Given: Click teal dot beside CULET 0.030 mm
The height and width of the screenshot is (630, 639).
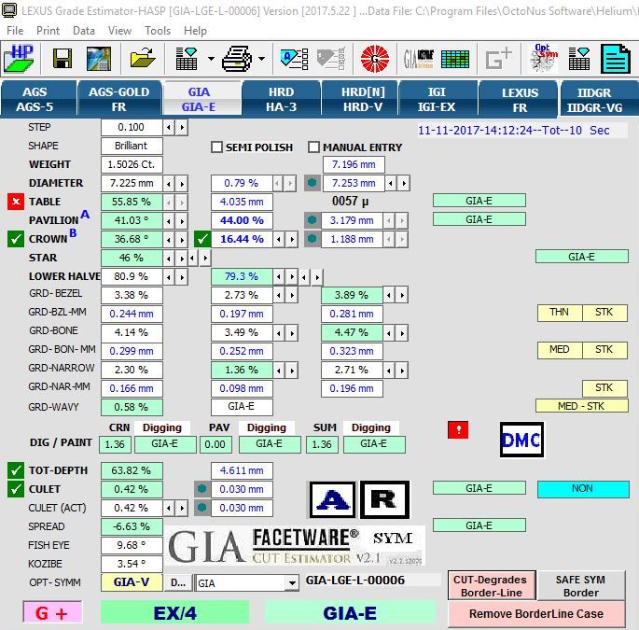Looking at the screenshot, I should [202, 489].
